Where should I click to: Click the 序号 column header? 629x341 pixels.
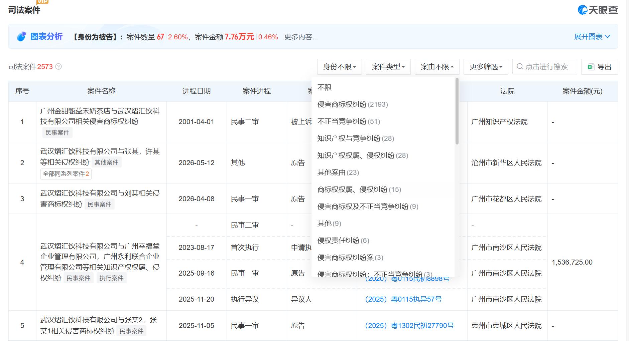click(x=22, y=91)
